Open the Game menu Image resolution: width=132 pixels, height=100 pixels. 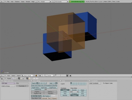pos(23,2)
